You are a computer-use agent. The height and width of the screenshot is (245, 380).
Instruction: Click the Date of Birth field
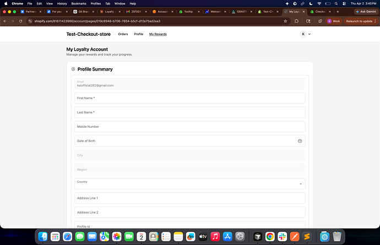[190, 141]
